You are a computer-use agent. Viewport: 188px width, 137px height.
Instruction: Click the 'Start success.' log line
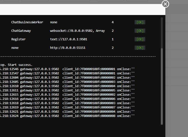point(20,65)
